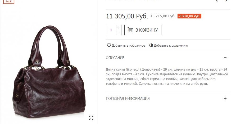
Task: Decrease quantity with the minus stepper
Action: tap(119, 33)
